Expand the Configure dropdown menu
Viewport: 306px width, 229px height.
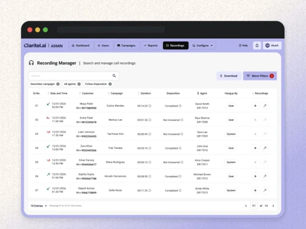[x=203, y=45]
